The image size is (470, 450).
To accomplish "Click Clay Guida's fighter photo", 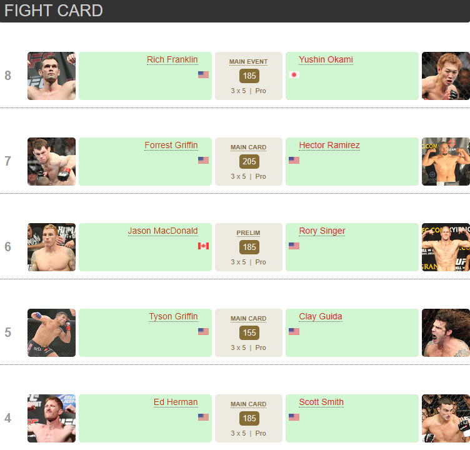I will 446,332.
